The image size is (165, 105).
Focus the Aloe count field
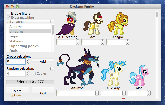(x=137, y=93)
